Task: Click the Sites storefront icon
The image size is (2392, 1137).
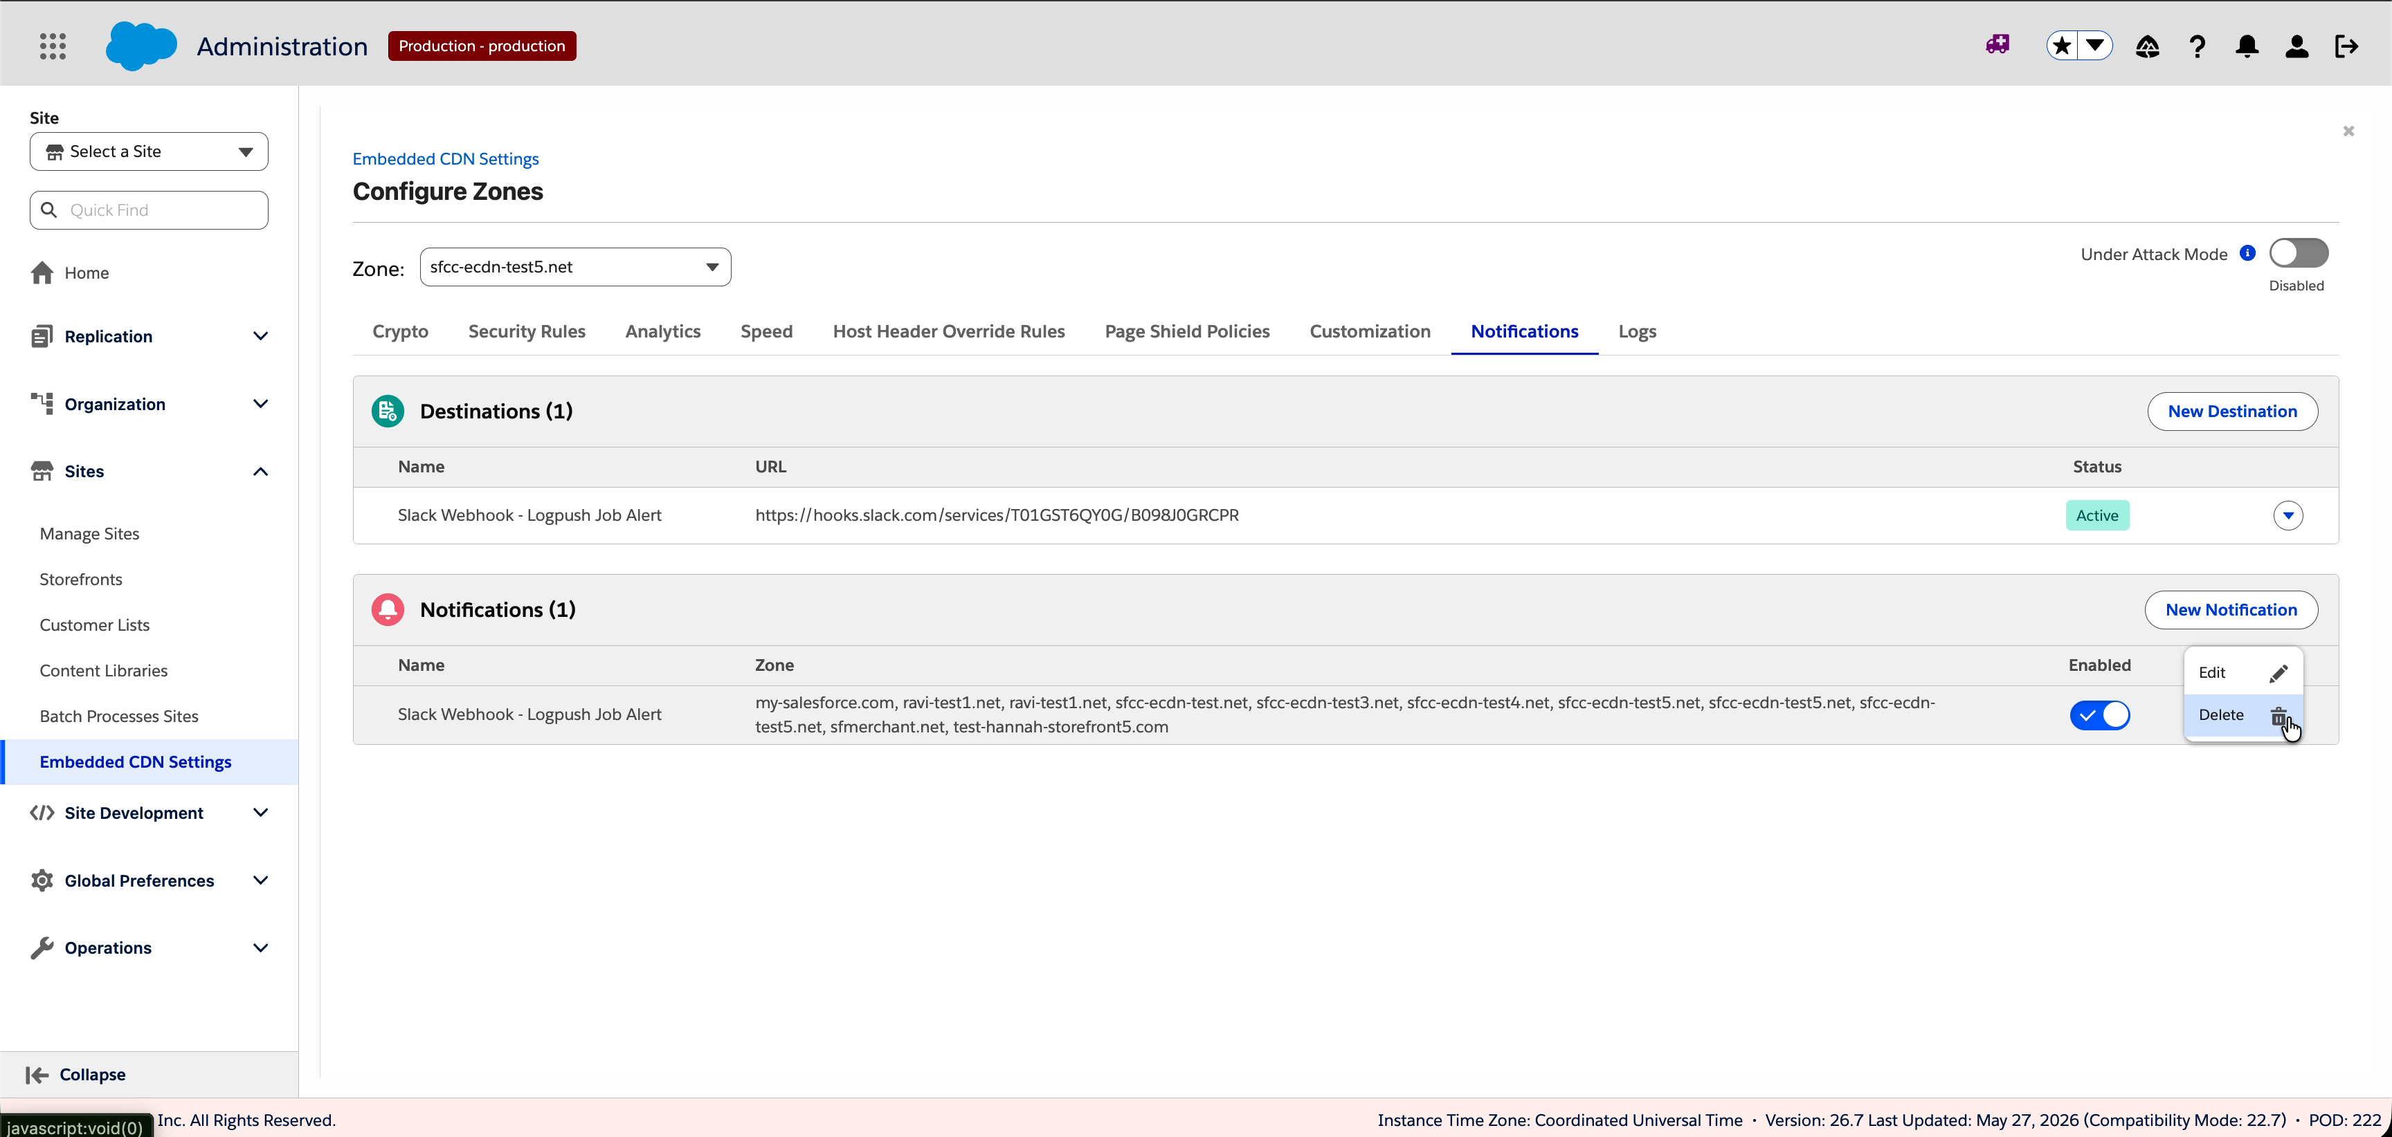Action: pos(42,472)
